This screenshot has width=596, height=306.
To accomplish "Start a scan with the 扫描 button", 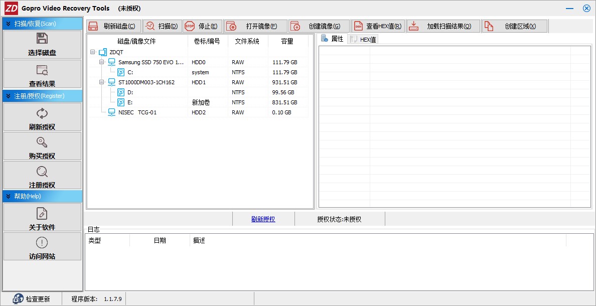I will coord(162,27).
